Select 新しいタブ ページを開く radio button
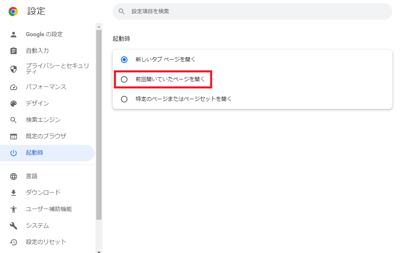Screen dimensions: 410x253 point(124,60)
